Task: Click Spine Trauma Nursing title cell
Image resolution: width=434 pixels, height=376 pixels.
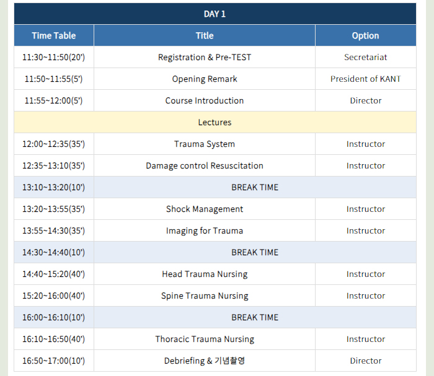Action: (205, 295)
